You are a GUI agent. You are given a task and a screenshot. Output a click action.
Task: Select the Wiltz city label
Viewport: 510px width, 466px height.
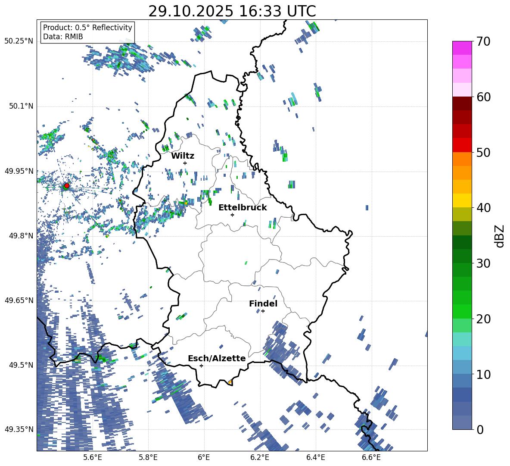(x=183, y=156)
